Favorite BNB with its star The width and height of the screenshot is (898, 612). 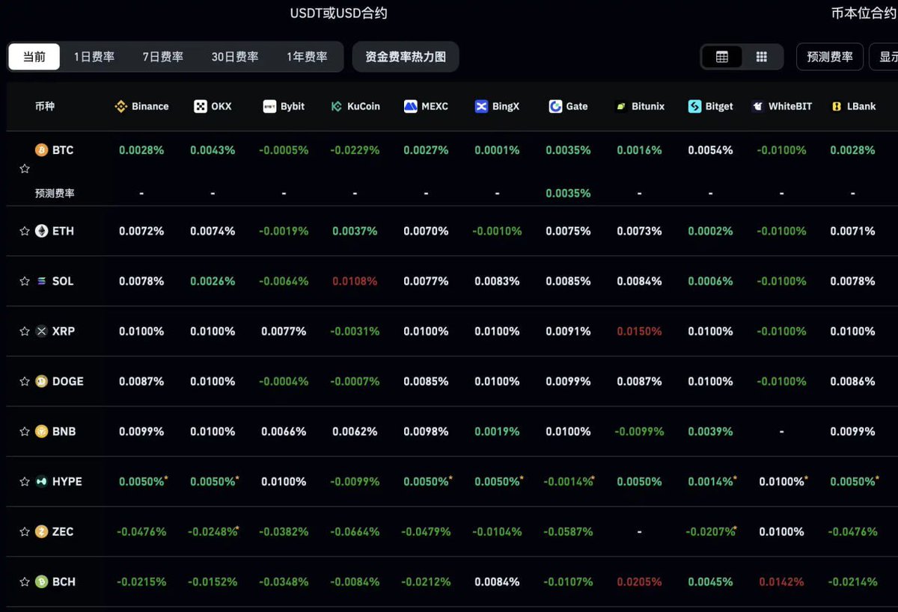tap(25, 431)
